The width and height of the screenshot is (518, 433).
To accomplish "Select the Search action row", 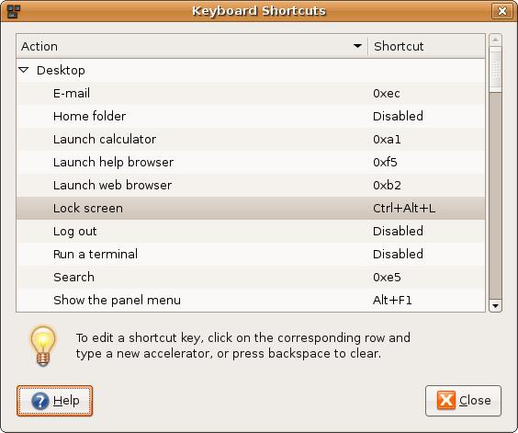I will coord(251,277).
